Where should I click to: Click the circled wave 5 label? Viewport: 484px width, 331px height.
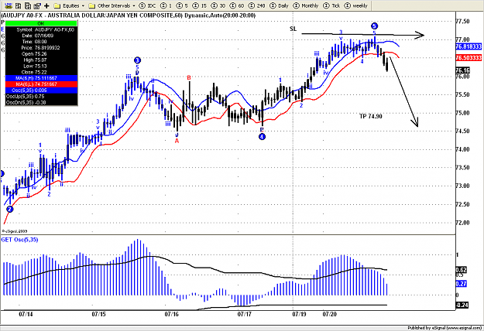coord(374,26)
